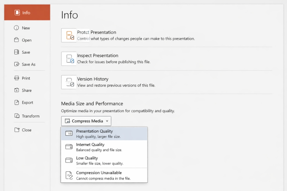This screenshot has width=287, height=191.
Task: Click the arrow on Compress Media
Action: (x=107, y=121)
